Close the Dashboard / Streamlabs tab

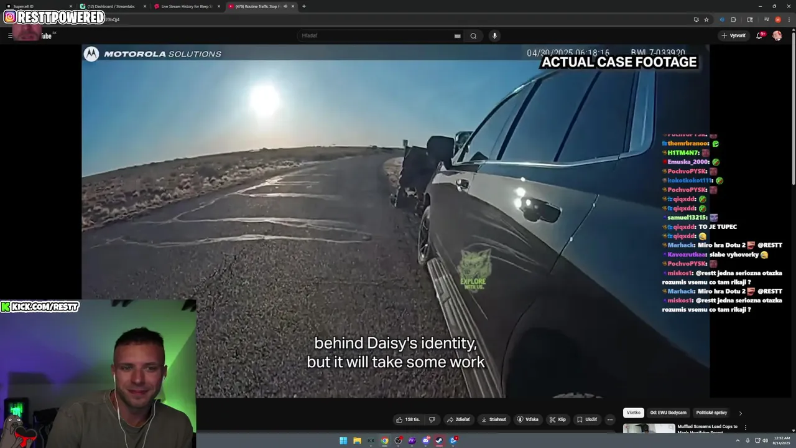point(145,6)
